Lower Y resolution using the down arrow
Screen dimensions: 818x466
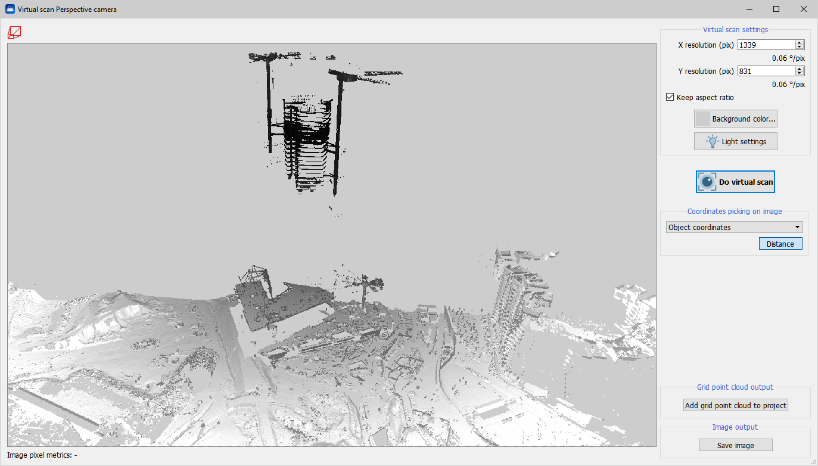(800, 73)
